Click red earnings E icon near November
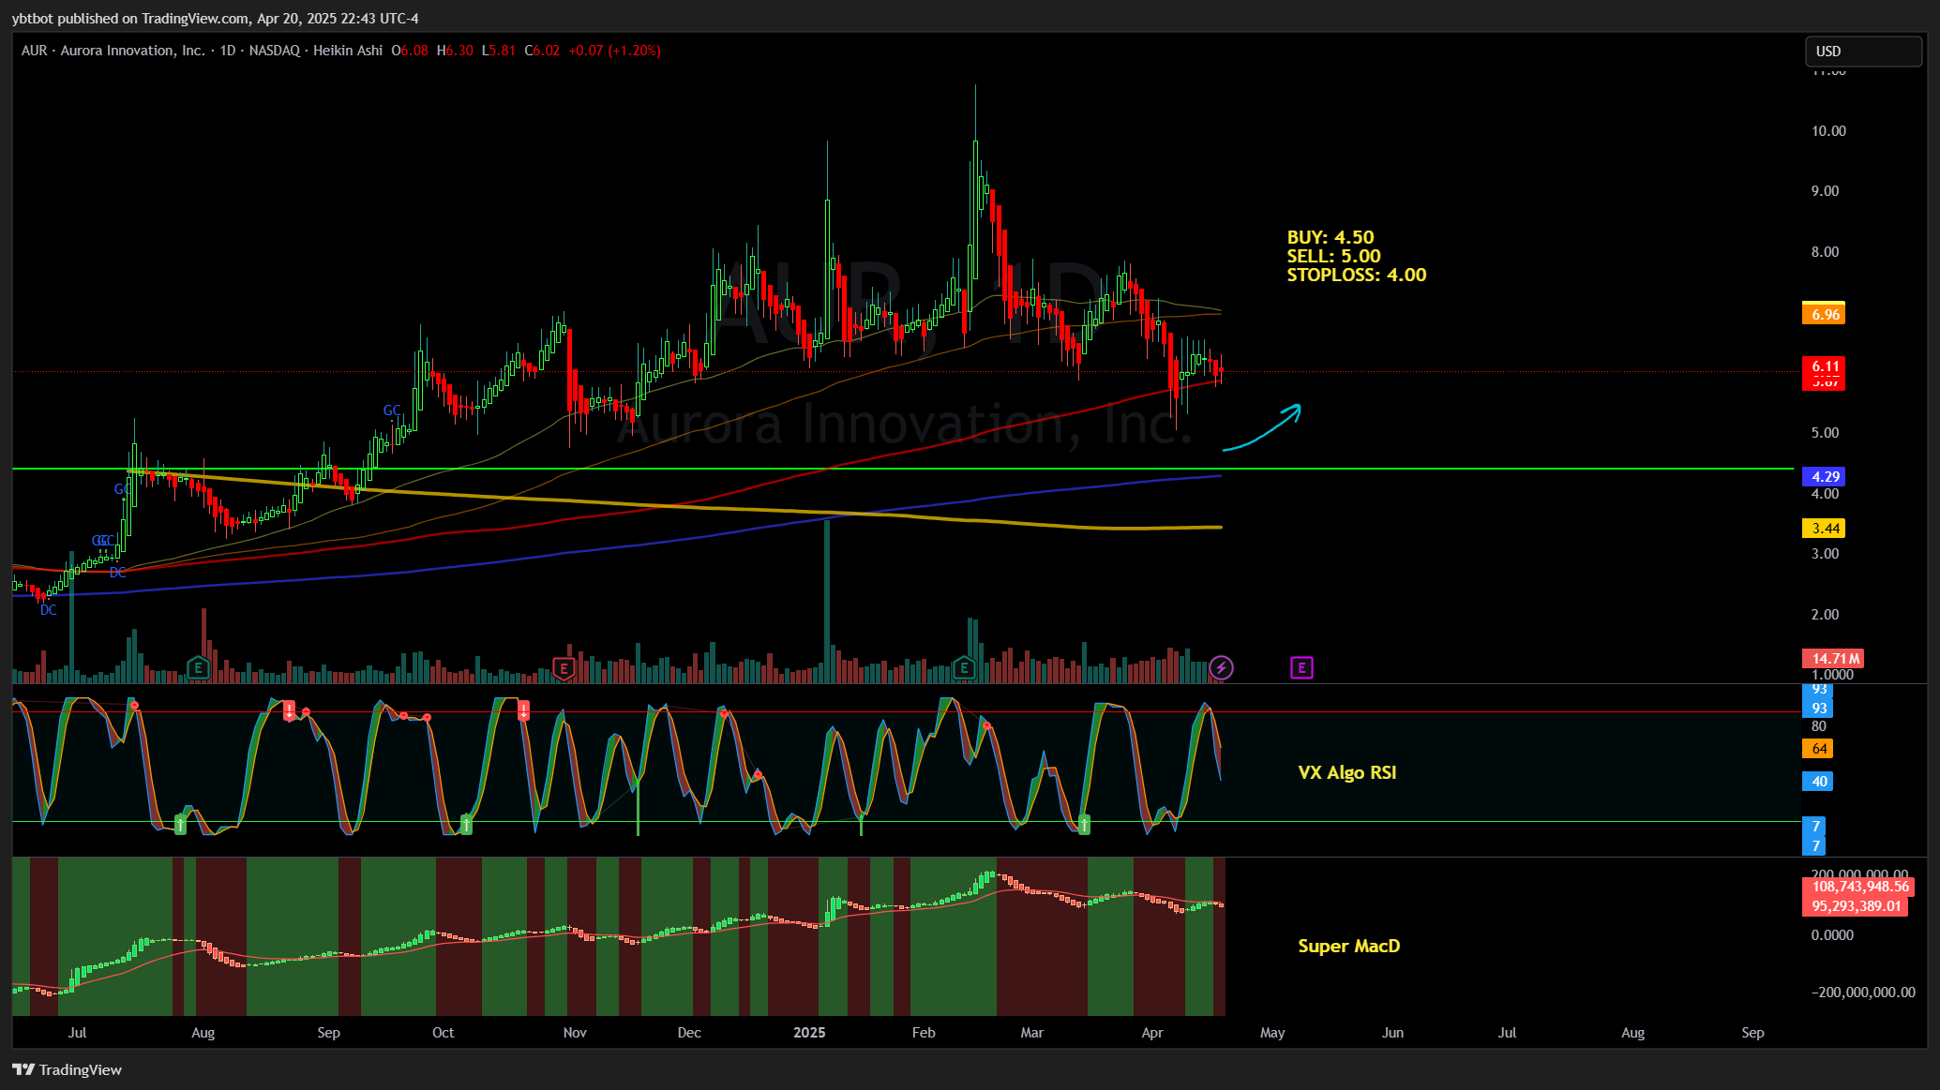1940x1090 pixels. click(x=564, y=668)
